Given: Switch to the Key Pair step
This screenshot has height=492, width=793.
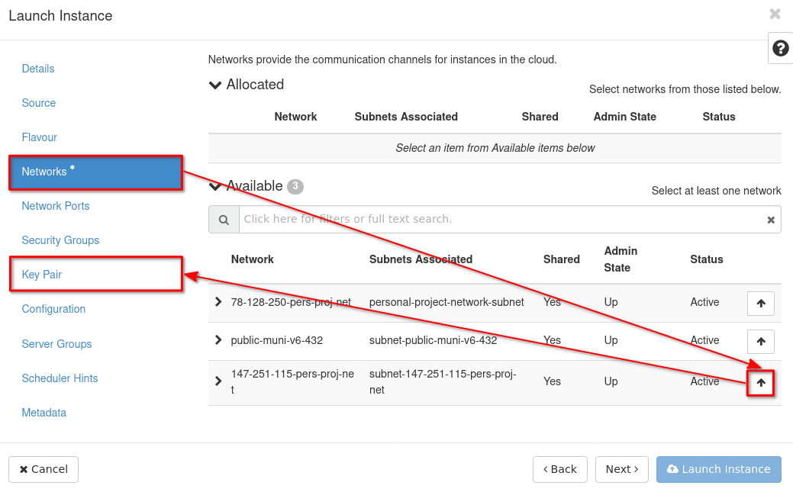Looking at the screenshot, I should point(42,275).
